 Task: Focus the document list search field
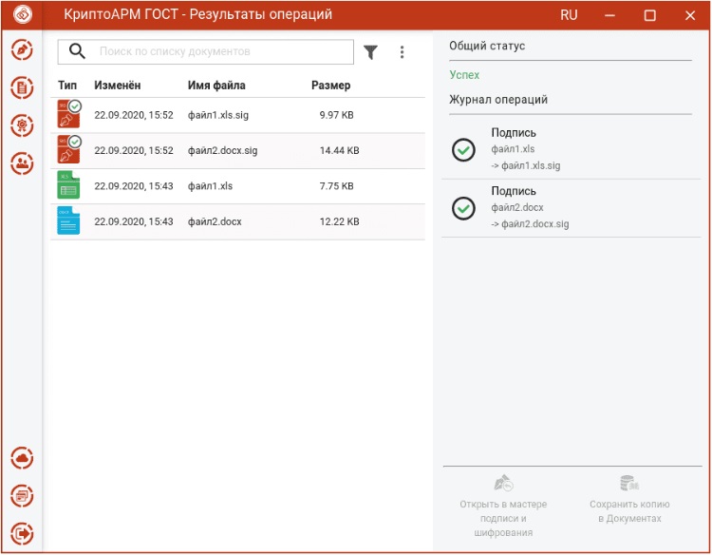click(206, 52)
